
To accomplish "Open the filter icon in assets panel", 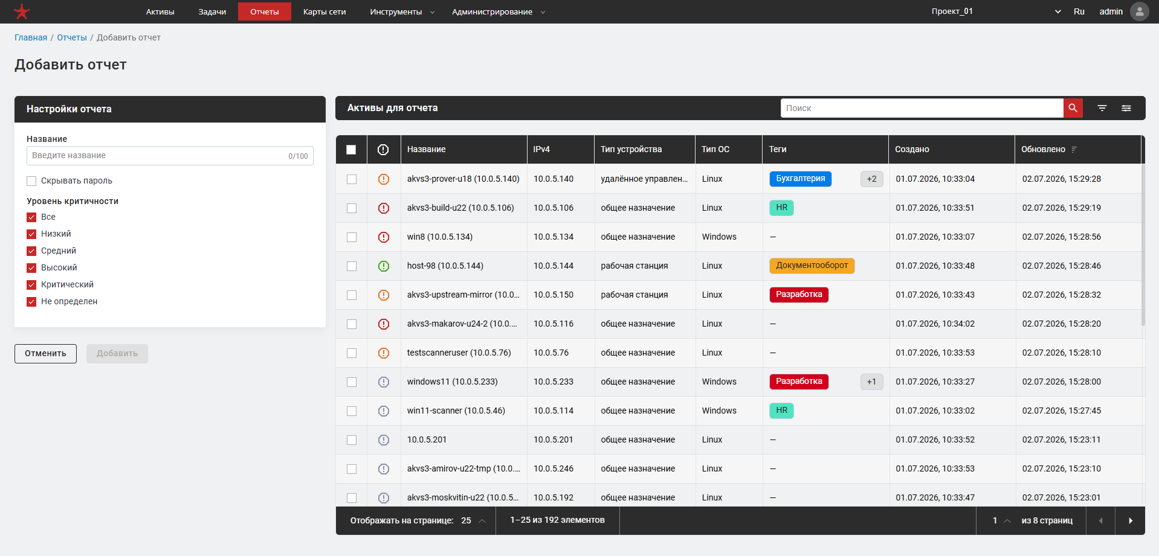I will pyautogui.click(x=1102, y=108).
